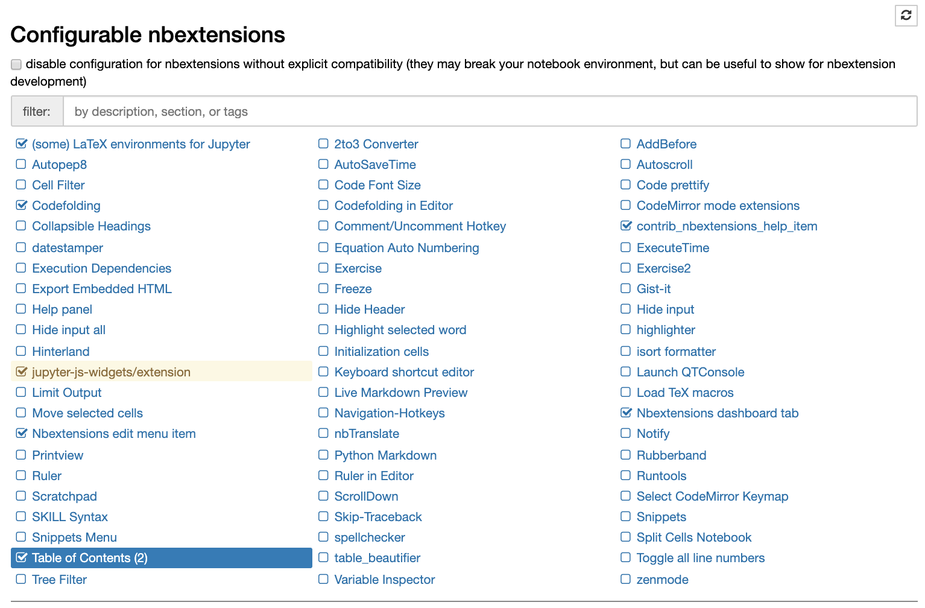The width and height of the screenshot is (925, 608).
Task: Open the Skip-Traceback extension
Action: [x=378, y=517]
